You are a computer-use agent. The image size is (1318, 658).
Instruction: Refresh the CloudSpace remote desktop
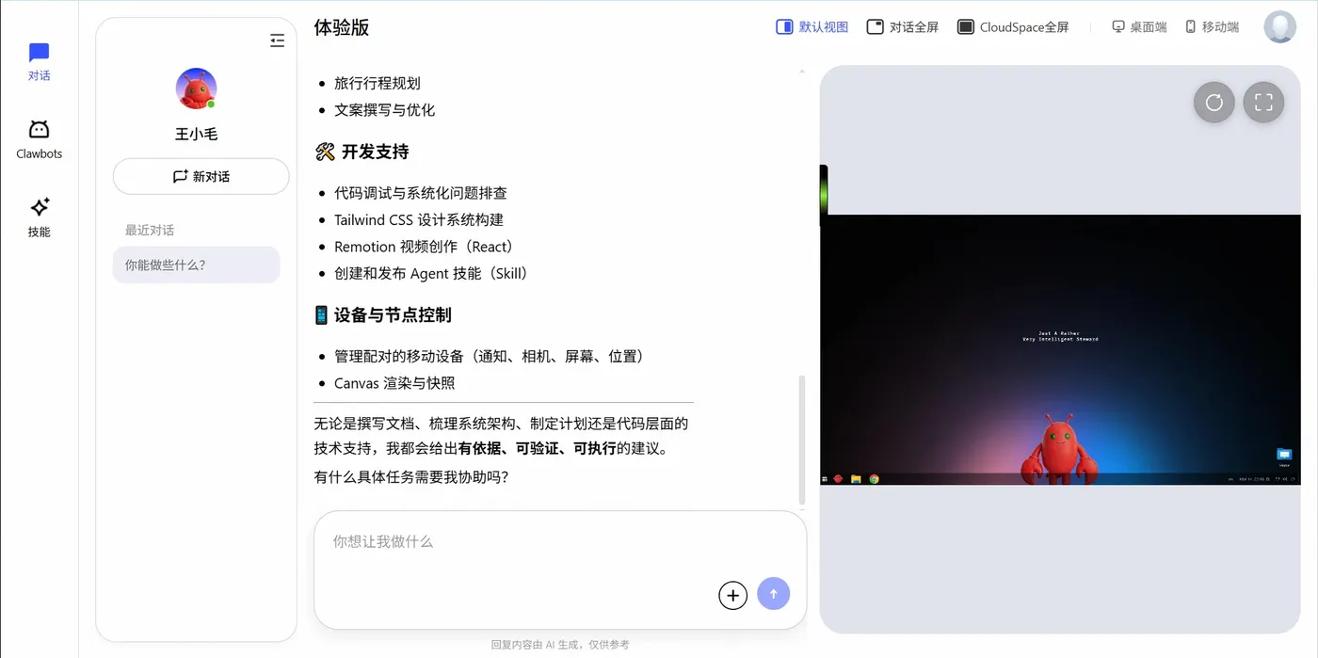(x=1214, y=103)
